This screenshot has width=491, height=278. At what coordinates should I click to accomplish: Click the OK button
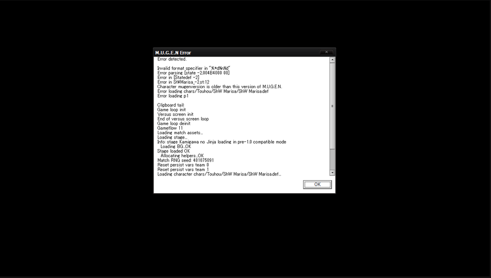click(x=317, y=185)
